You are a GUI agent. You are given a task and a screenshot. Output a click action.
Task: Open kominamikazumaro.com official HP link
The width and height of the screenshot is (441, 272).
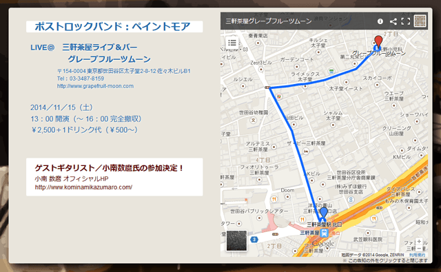point(83,187)
